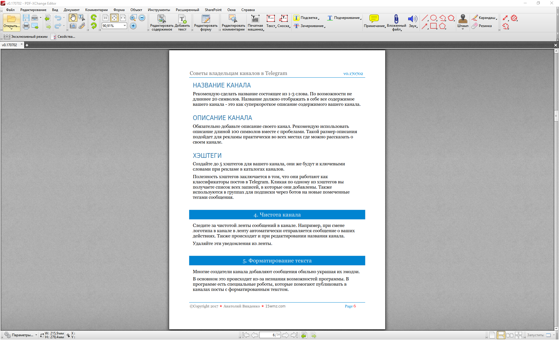Image resolution: width=559 pixels, height=340 pixels.
Task: Select the Зачеркивание strikeout tool
Action: coord(309,26)
